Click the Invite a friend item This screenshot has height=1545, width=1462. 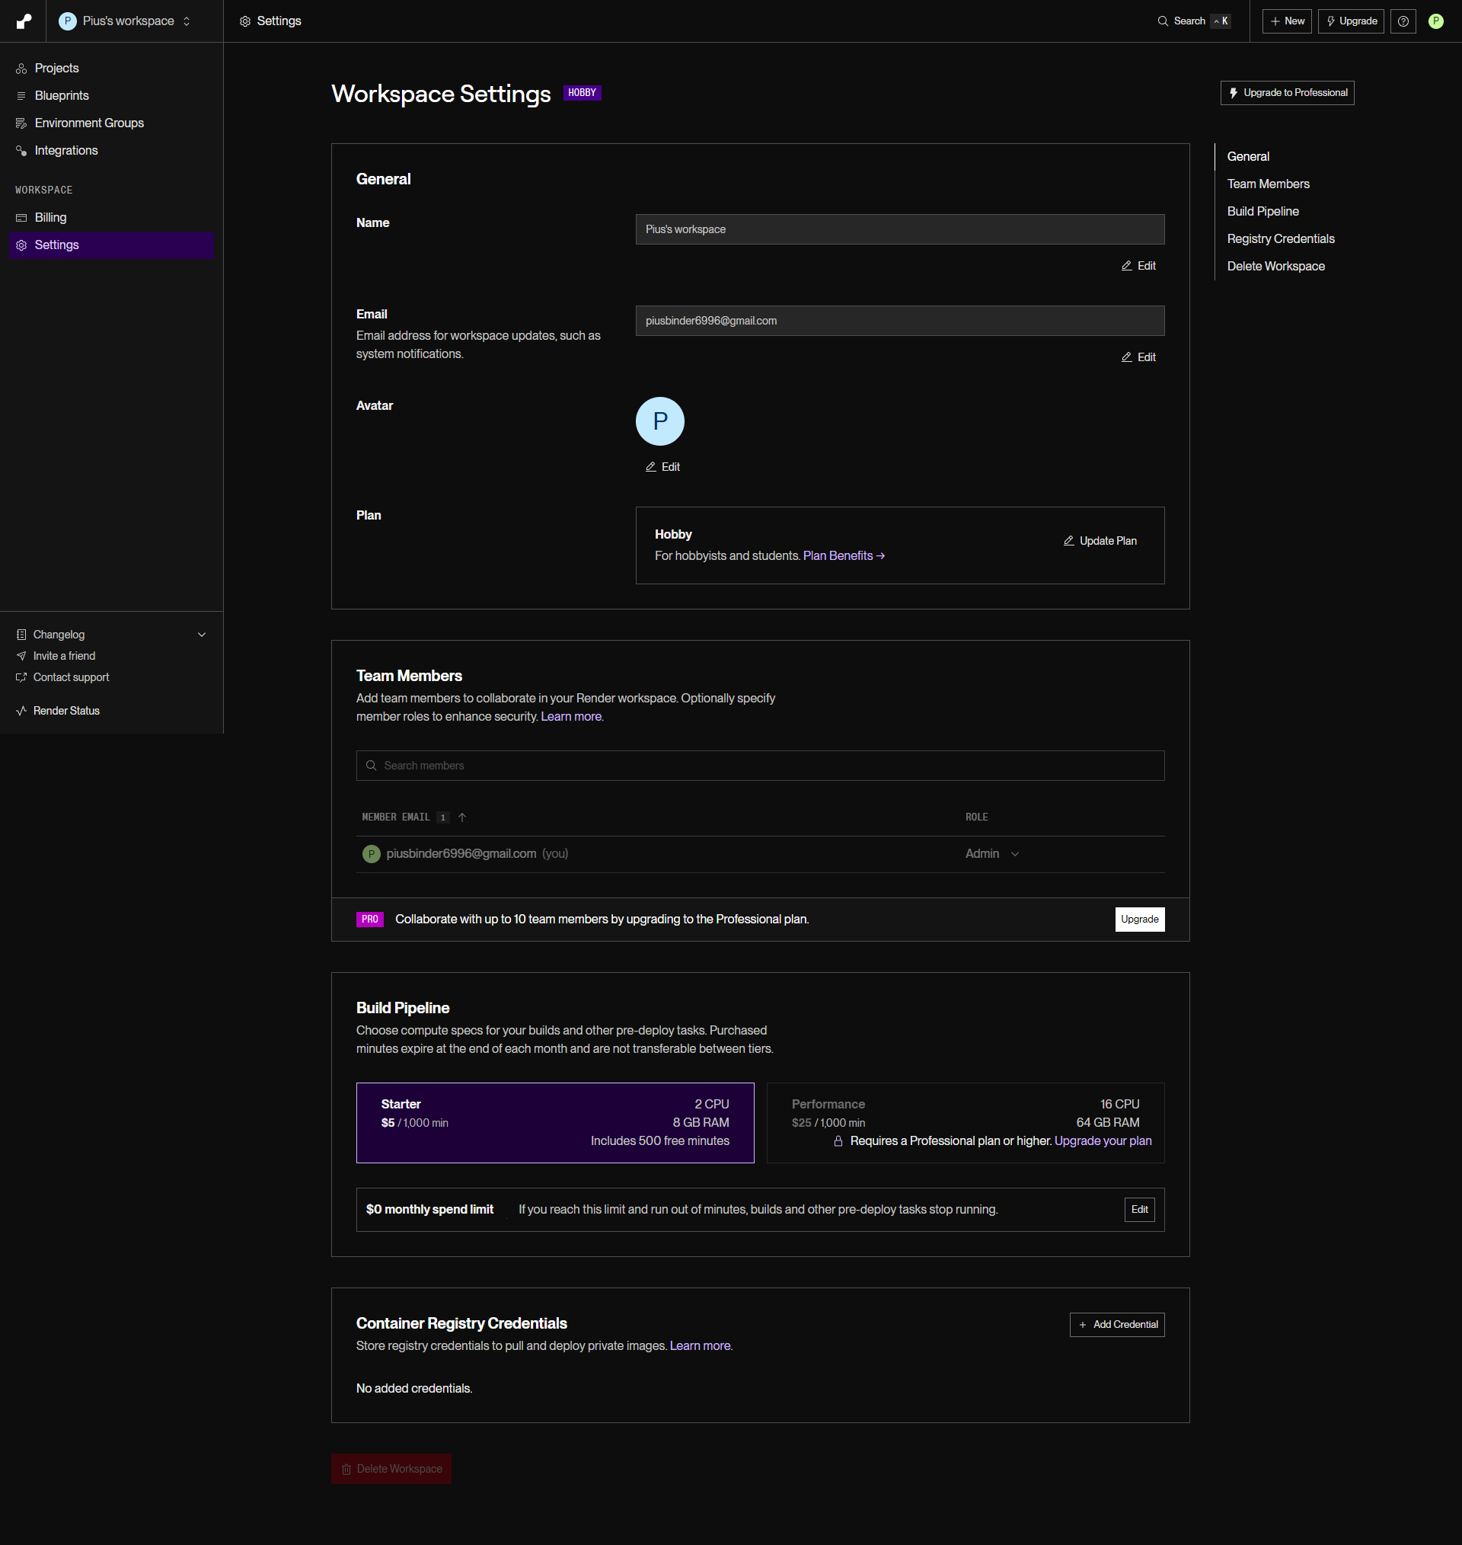pos(64,657)
